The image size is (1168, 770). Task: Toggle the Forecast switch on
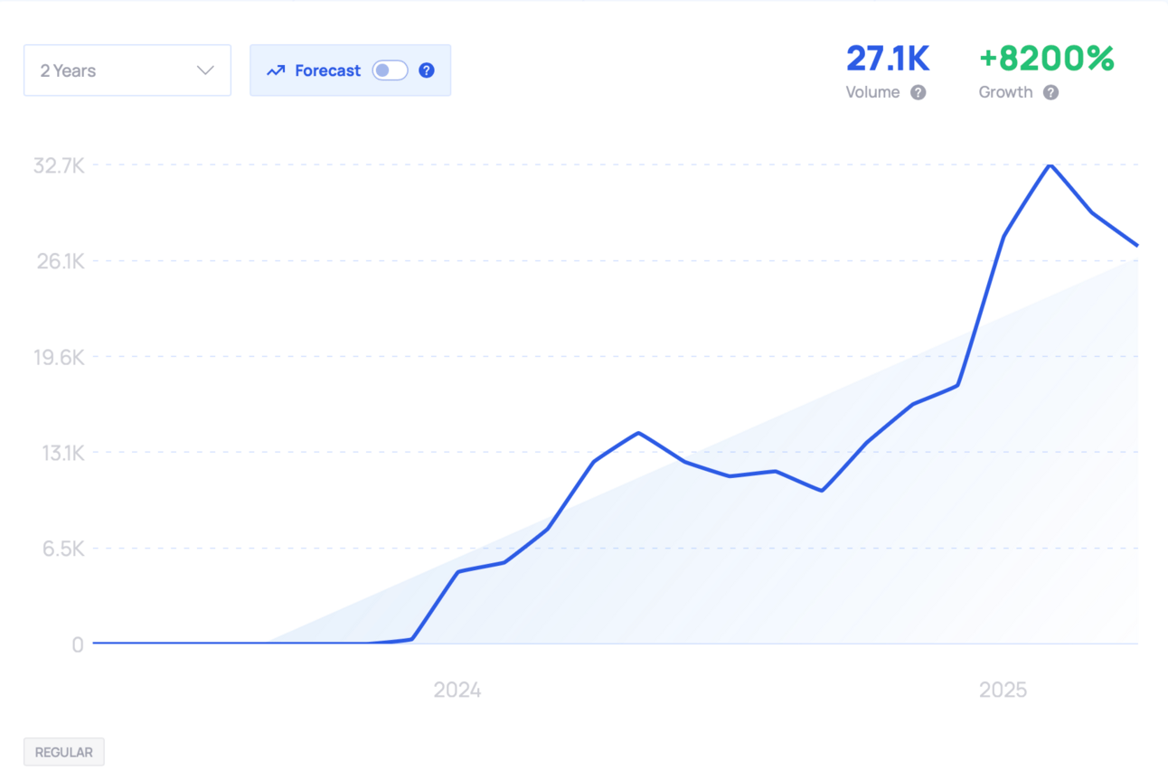click(x=390, y=70)
